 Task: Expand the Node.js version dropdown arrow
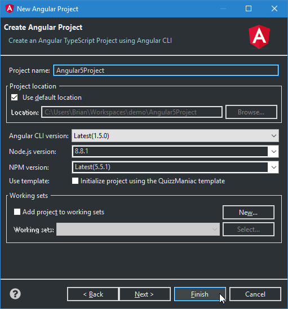(273, 151)
